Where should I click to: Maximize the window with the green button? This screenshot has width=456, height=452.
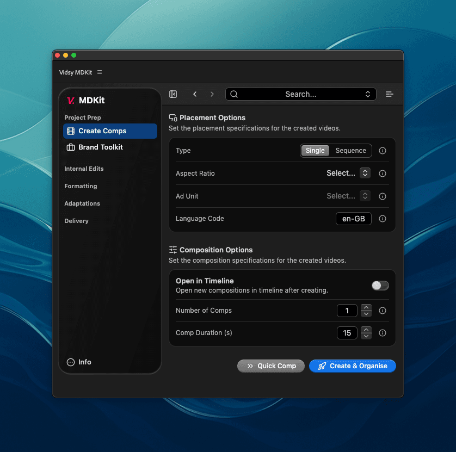pos(74,55)
